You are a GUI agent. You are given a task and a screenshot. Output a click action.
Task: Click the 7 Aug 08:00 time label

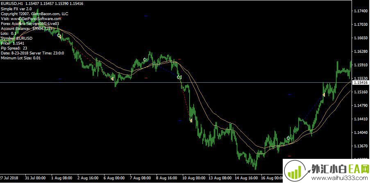[x=140, y=178]
